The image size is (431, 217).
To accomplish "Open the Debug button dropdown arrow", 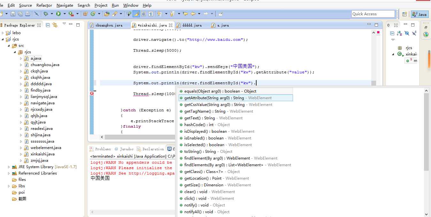I will click(x=51, y=14).
